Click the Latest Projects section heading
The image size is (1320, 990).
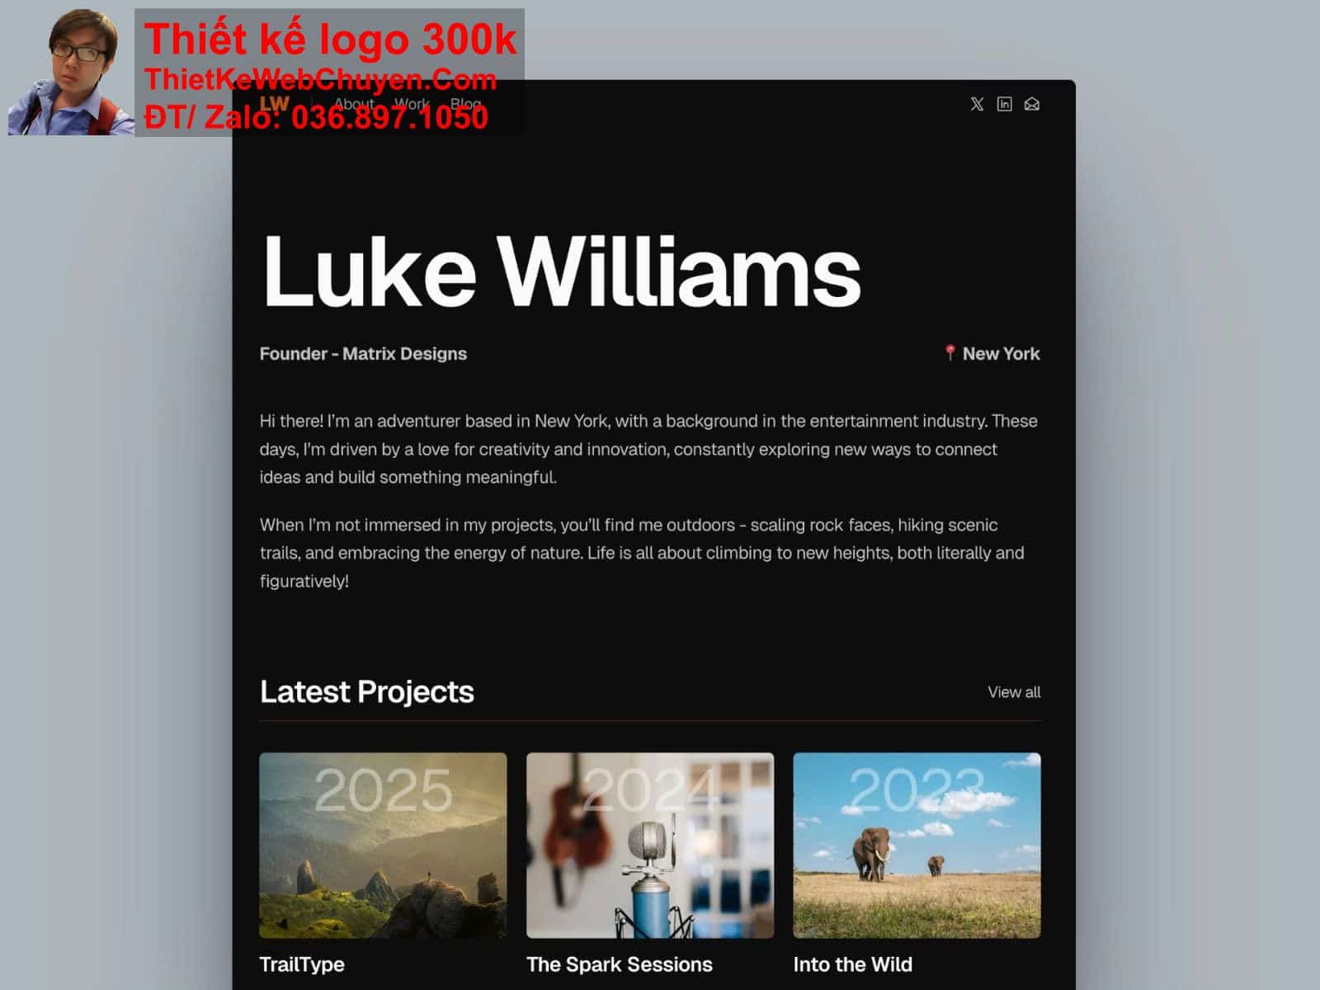[366, 692]
